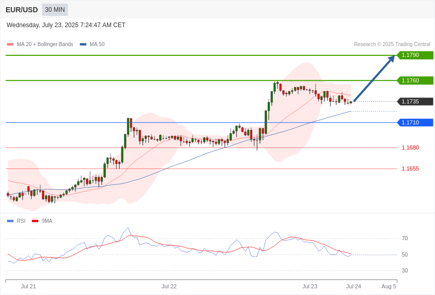Click the 9MA red legend swatch

pyautogui.click(x=35, y=221)
